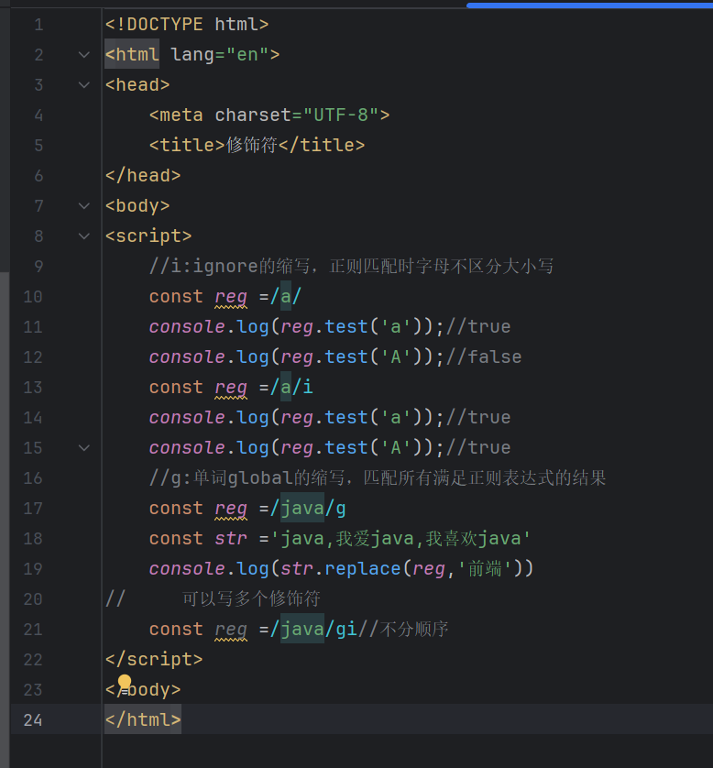The height and width of the screenshot is (768, 713).
Task: Toggle the fold arrow on line 15
Action: 84,448
